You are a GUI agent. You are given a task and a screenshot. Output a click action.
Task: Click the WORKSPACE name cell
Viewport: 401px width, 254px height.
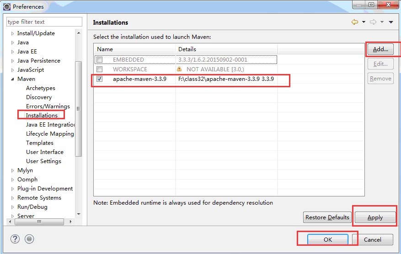pyautogui.click(x=130, y=69)
